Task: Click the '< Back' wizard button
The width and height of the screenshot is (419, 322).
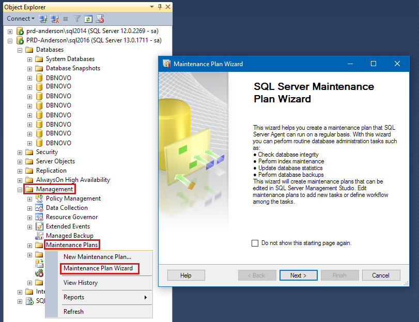Action: pos(257,275)
